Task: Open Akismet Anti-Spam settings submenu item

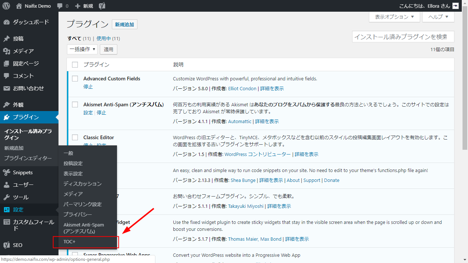Action: pos(84,228)
